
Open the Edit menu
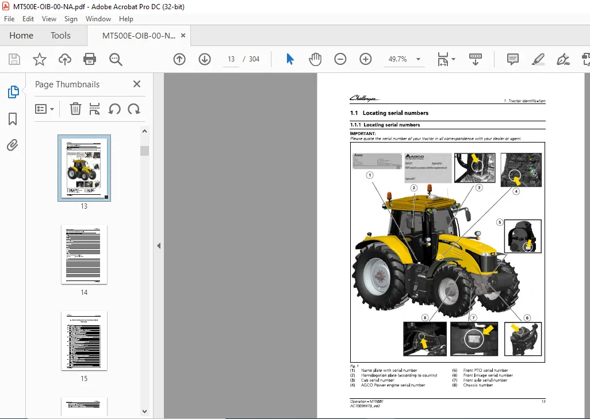(x=28, y=19)
